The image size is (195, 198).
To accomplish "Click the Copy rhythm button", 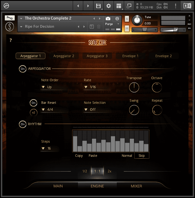I will point(79,156).
